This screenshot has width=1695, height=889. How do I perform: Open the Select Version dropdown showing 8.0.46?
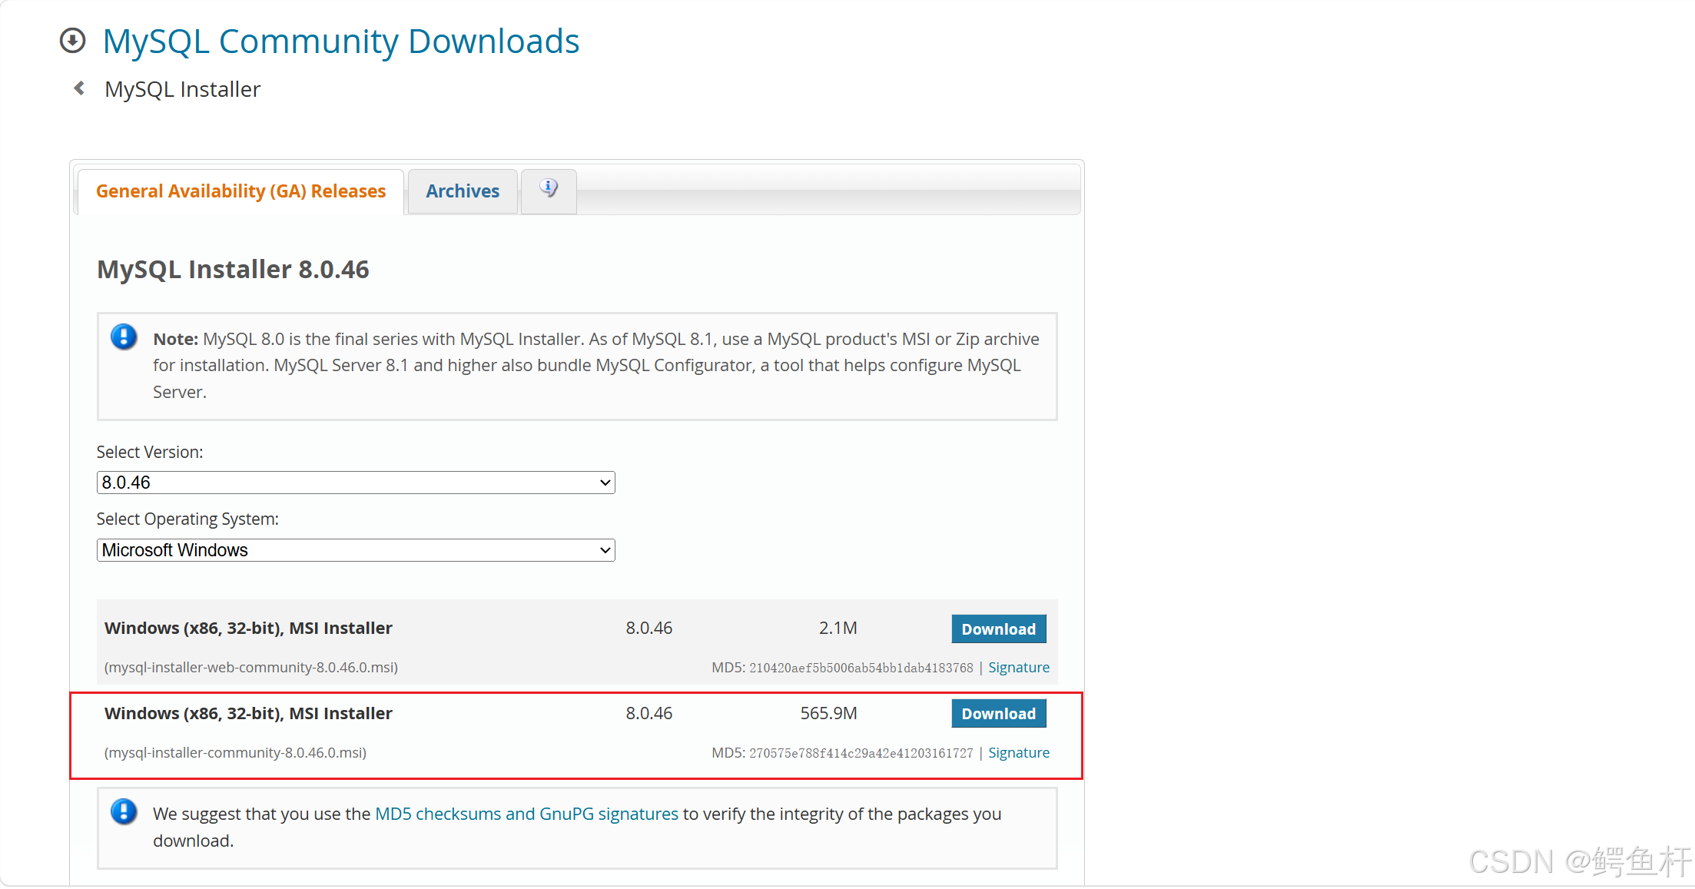[356, 483]
